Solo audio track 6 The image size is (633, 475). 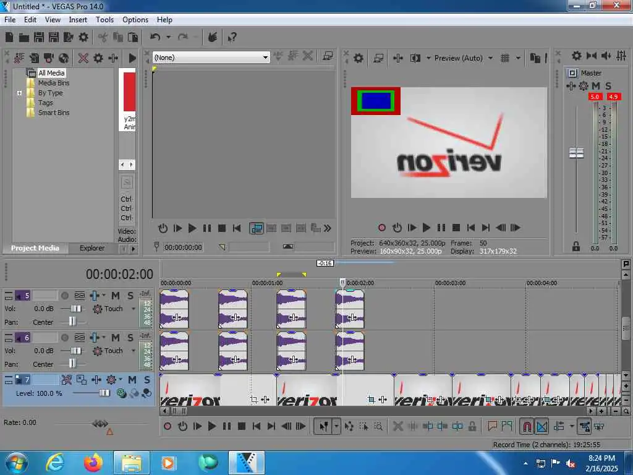click(130, 338)
